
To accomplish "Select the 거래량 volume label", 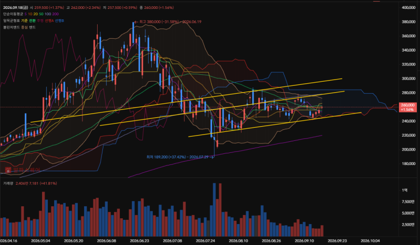I will (x=8, y=183).
